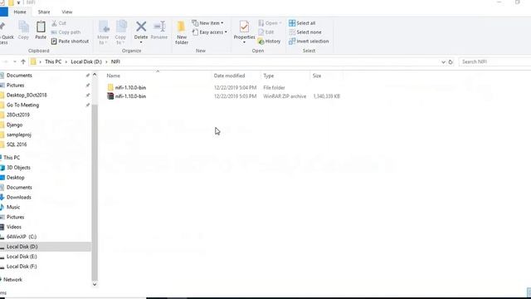Click This PC in the address path
The height and width of the screenshot is (299, 531).
click(x=53, y=61)
